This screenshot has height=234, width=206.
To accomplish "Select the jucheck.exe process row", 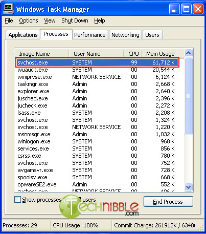I will click(97, 105).
